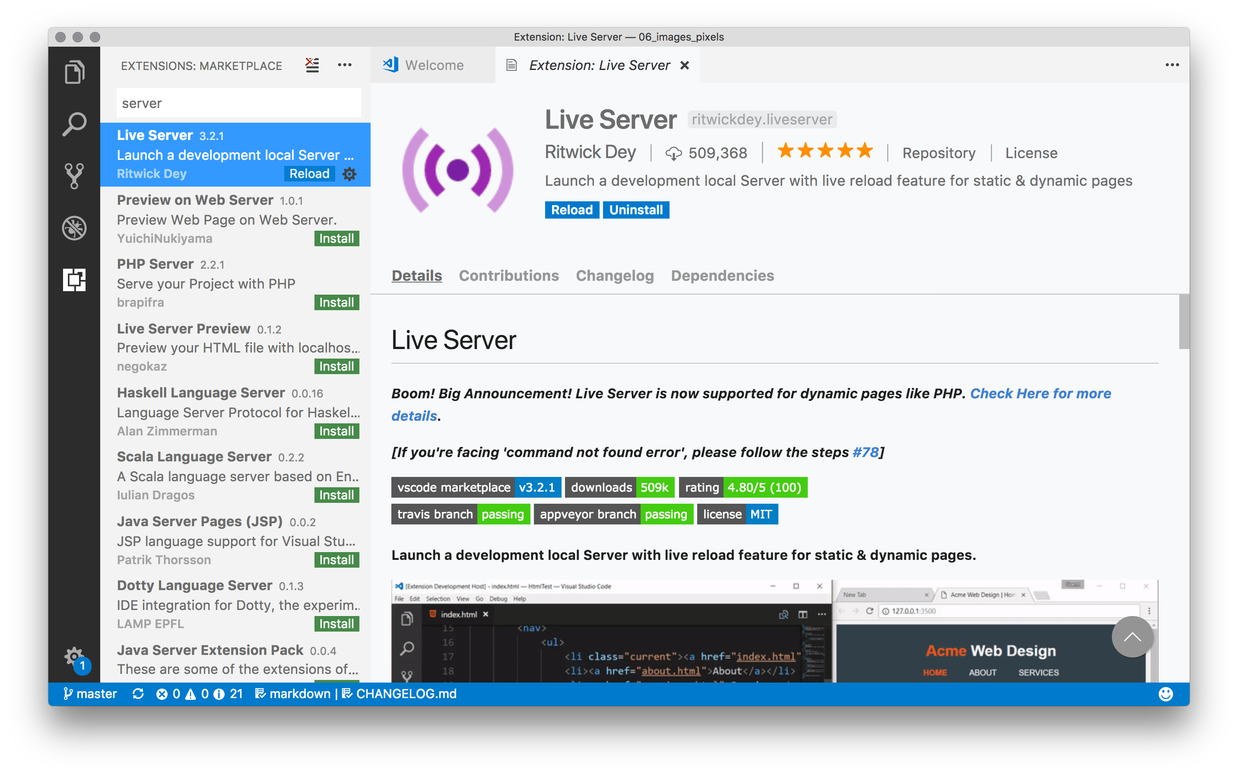Viewport: 1238px width, 775px height.
Task: Open the Debug view icon
Action: (x=74, y=228)
